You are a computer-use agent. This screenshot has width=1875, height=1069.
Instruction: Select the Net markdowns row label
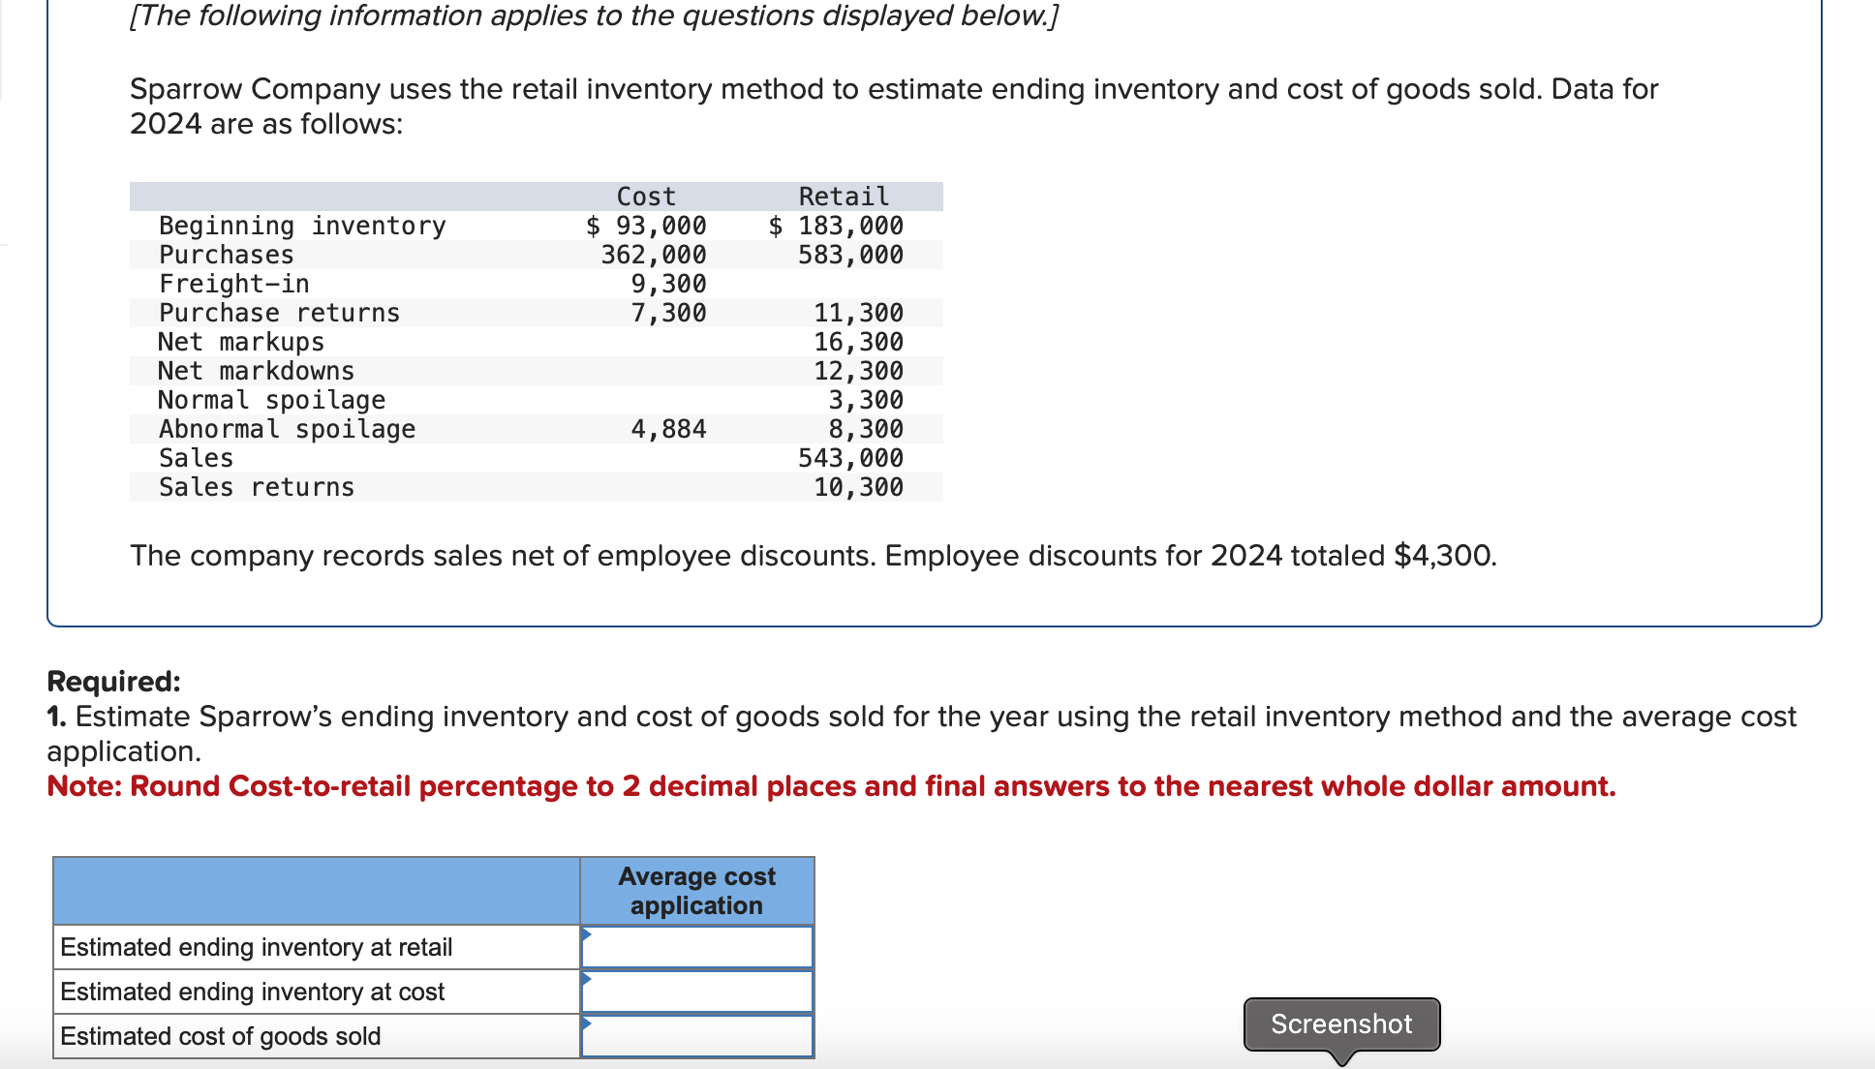256,371
